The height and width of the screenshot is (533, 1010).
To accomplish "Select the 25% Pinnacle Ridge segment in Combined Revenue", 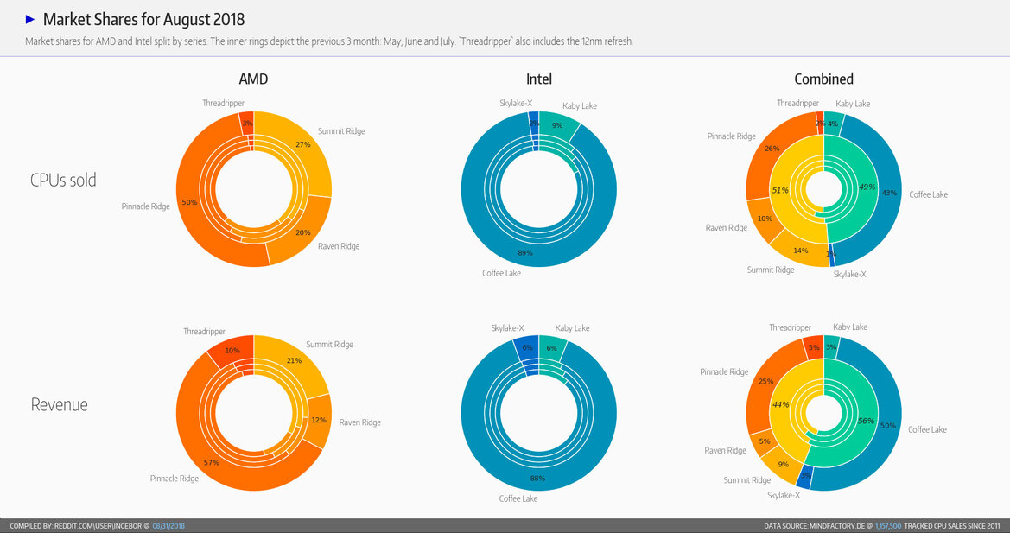I will point(765,381).
